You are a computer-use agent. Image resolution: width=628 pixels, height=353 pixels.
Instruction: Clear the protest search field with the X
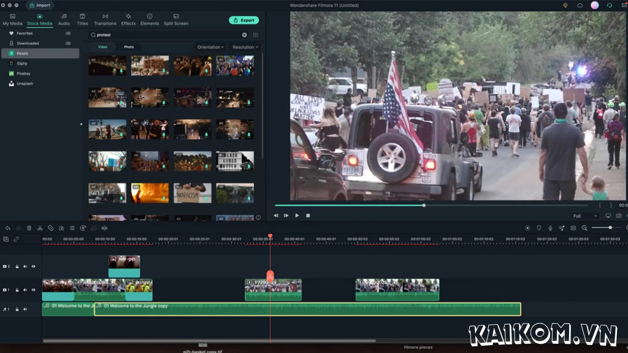click(x=243, y=35)
